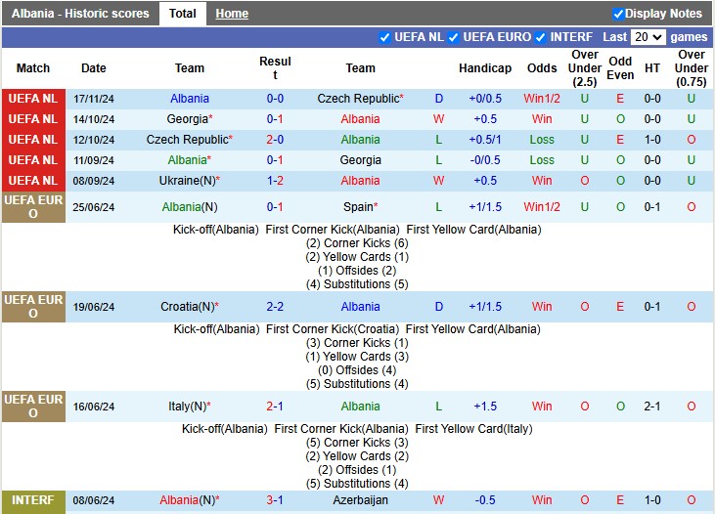715x514 pixels.
Task: Open the 3-1 result against Azerbaijan
Action: tap(275, 500)
